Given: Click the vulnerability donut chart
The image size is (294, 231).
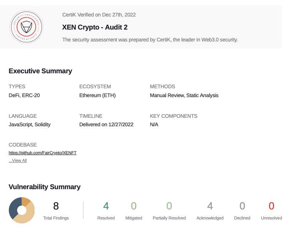Looking at the screenshot, I should pyautogui.click(x=22, y=210).
